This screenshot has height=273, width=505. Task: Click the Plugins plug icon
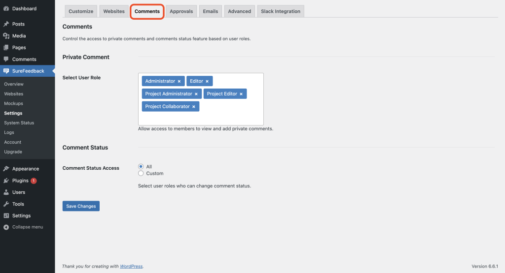pos(6,181)
